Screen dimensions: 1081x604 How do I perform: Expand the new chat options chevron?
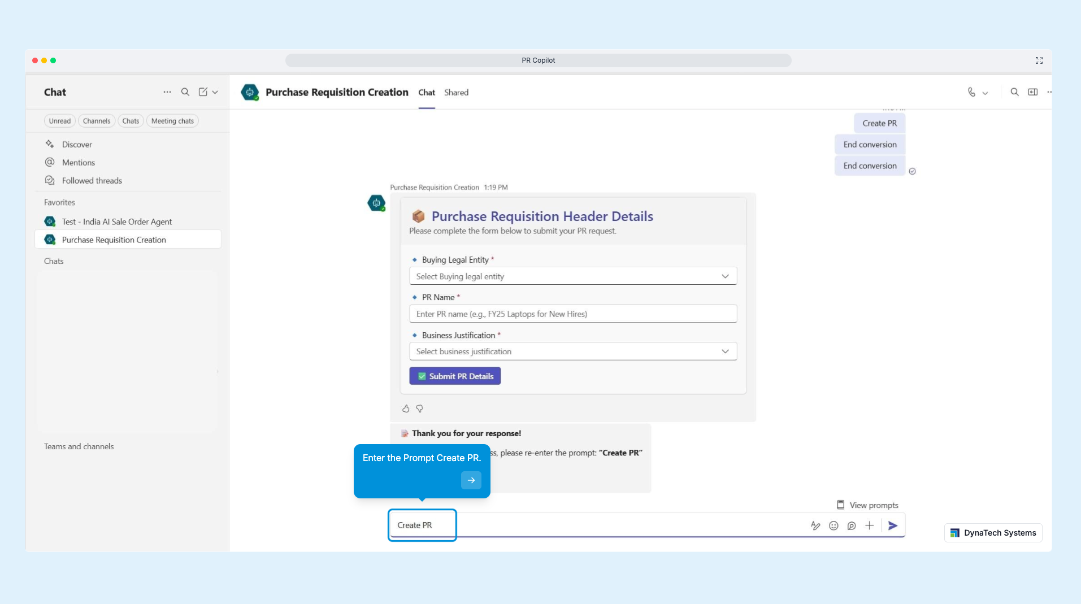(x=215, y=92)
